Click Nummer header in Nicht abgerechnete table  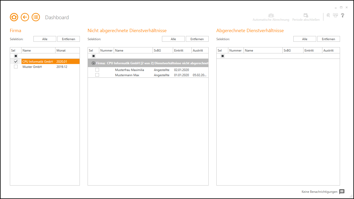click(x=107, y=50)
